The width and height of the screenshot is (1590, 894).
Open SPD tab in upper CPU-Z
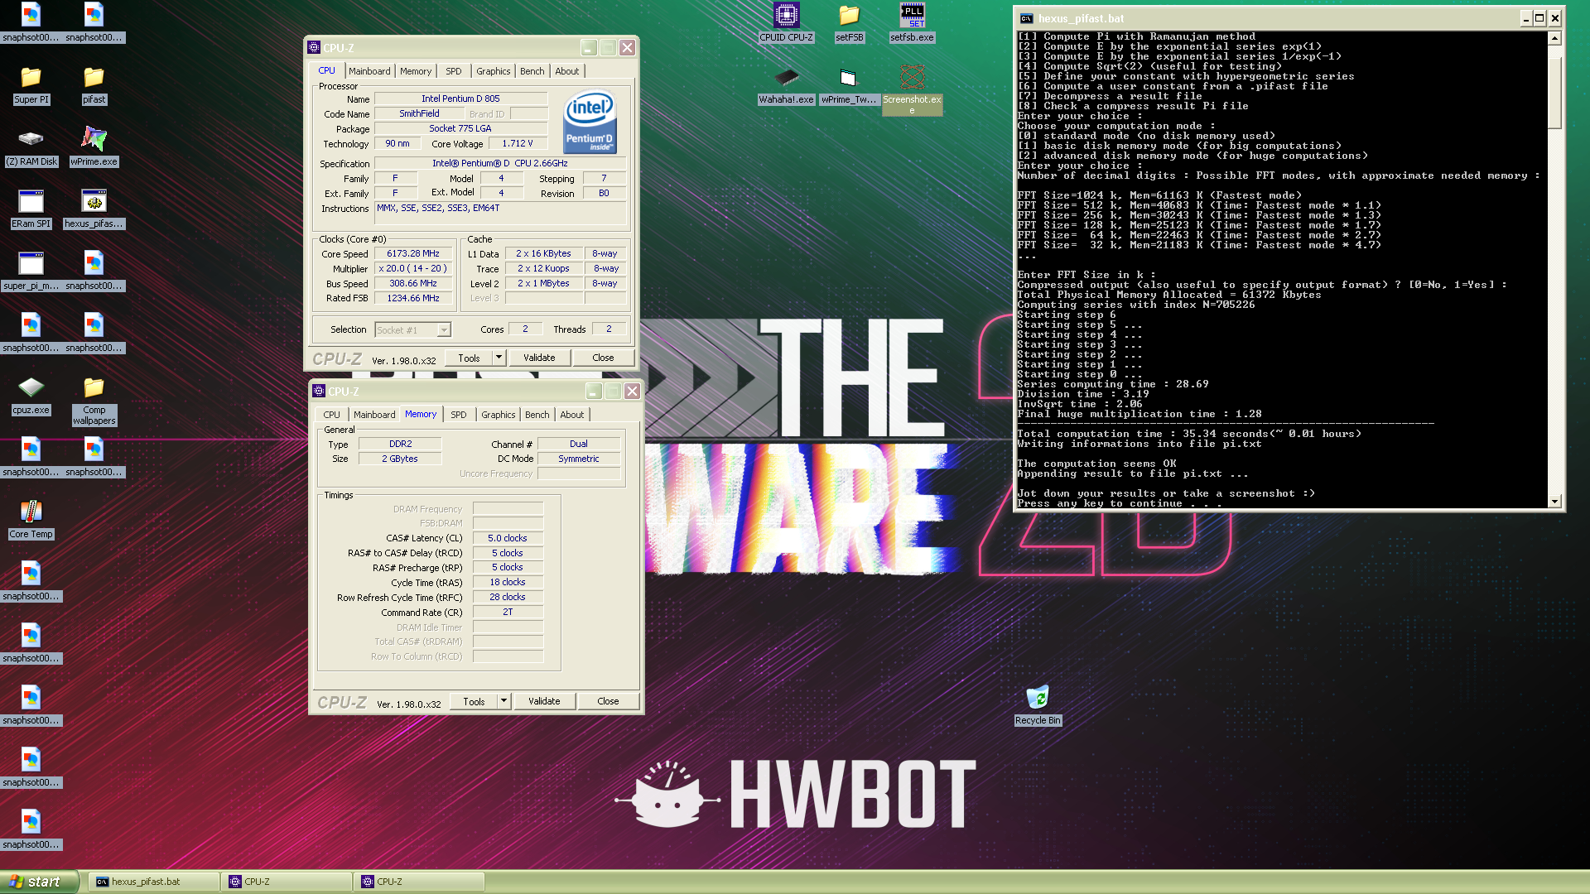[x=454, y=71]
